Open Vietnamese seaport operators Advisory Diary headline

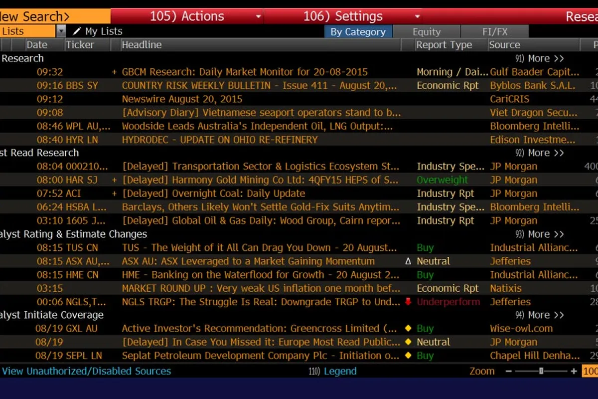pyautogui.click(x=261, y=113)
